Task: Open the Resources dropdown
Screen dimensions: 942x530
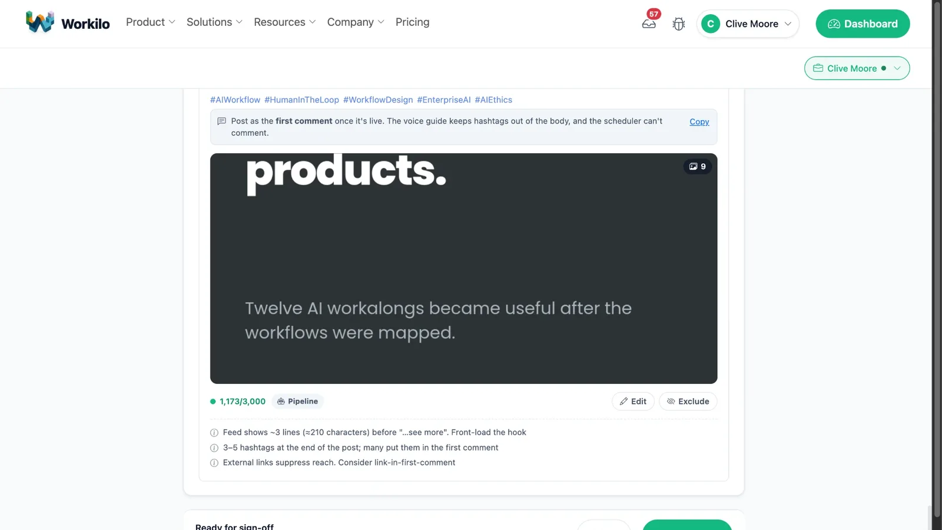Action: (x=285, y=22)
